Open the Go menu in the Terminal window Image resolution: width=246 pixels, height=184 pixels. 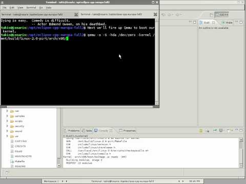(x=41, y=8)
